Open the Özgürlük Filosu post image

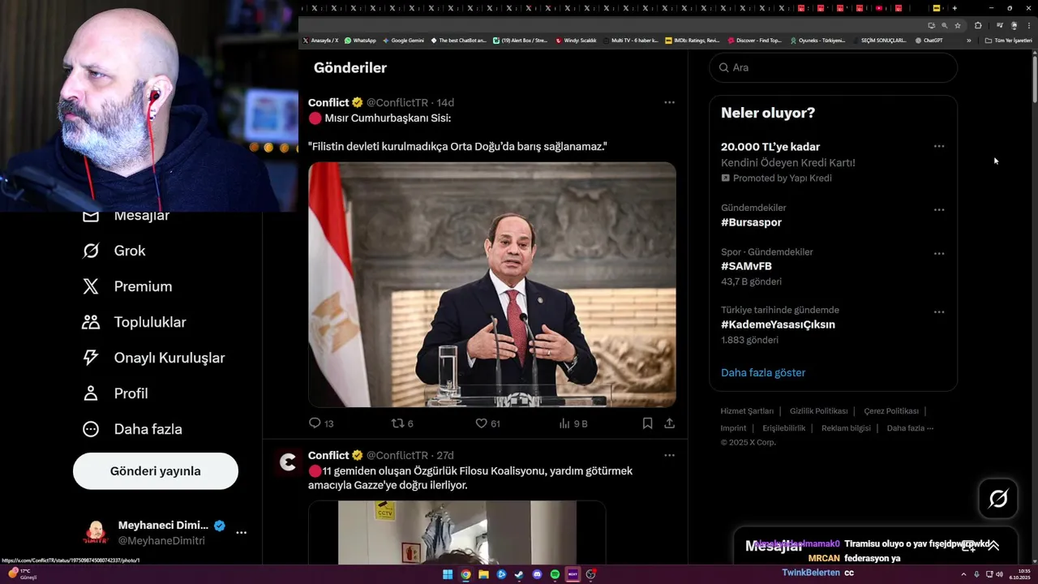coord(457,533)
